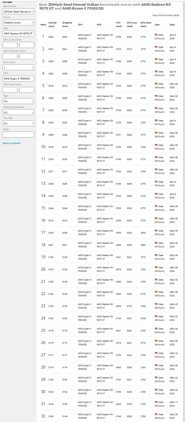185x422 pixels.
Task: Click the Overall score column header
Action: pos(52,24)
